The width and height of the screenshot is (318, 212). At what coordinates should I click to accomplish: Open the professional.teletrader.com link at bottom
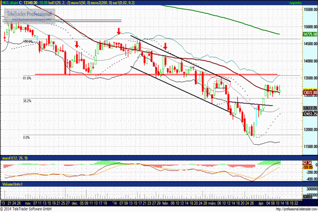297,209
